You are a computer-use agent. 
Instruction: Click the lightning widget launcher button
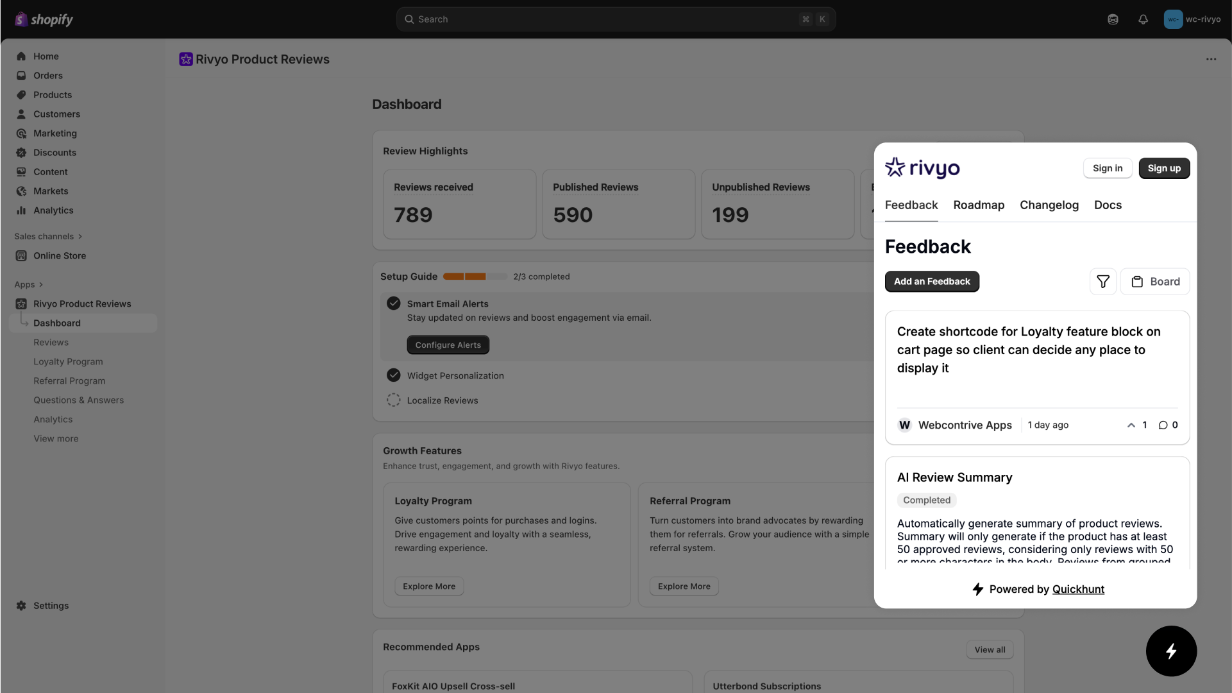point(1171,651)
